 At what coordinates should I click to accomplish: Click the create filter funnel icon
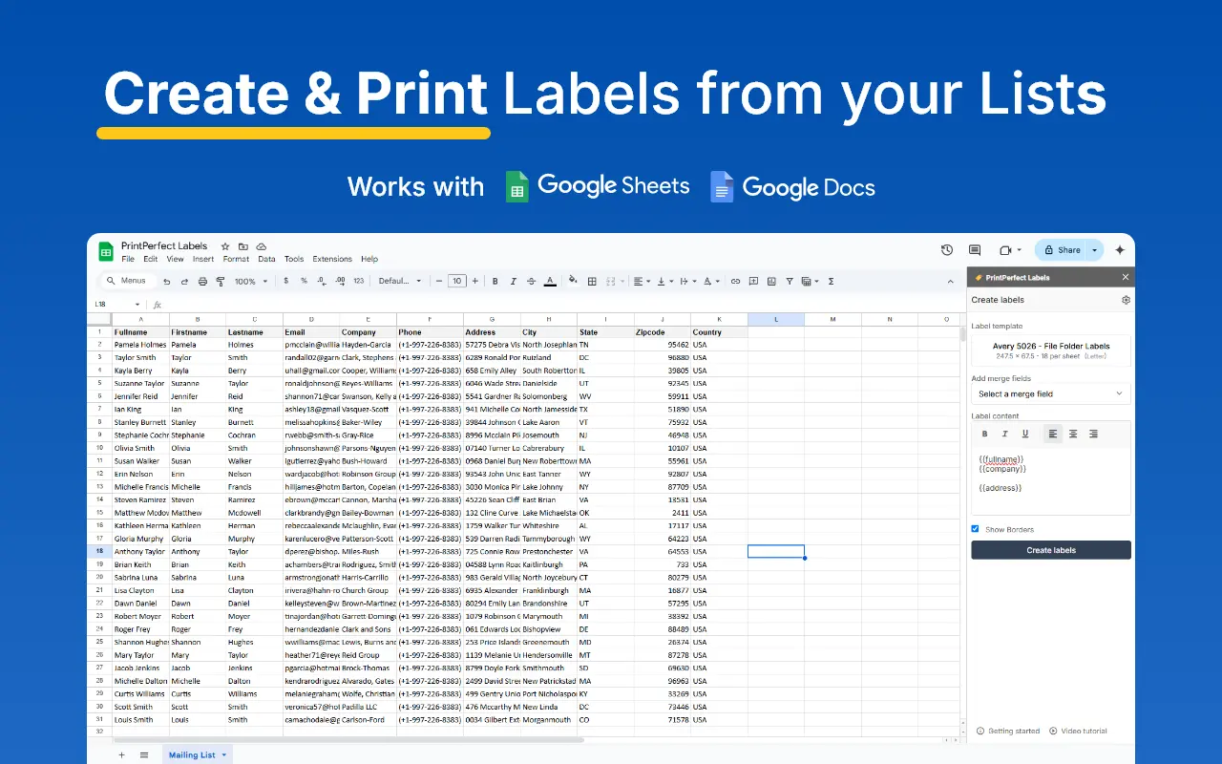coord(790,282)
